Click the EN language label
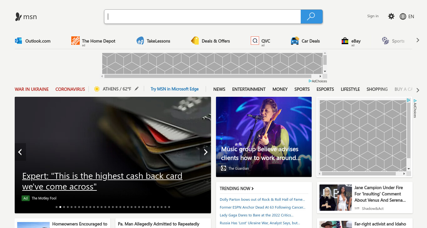The image size is (427, 228). [411, 17]
